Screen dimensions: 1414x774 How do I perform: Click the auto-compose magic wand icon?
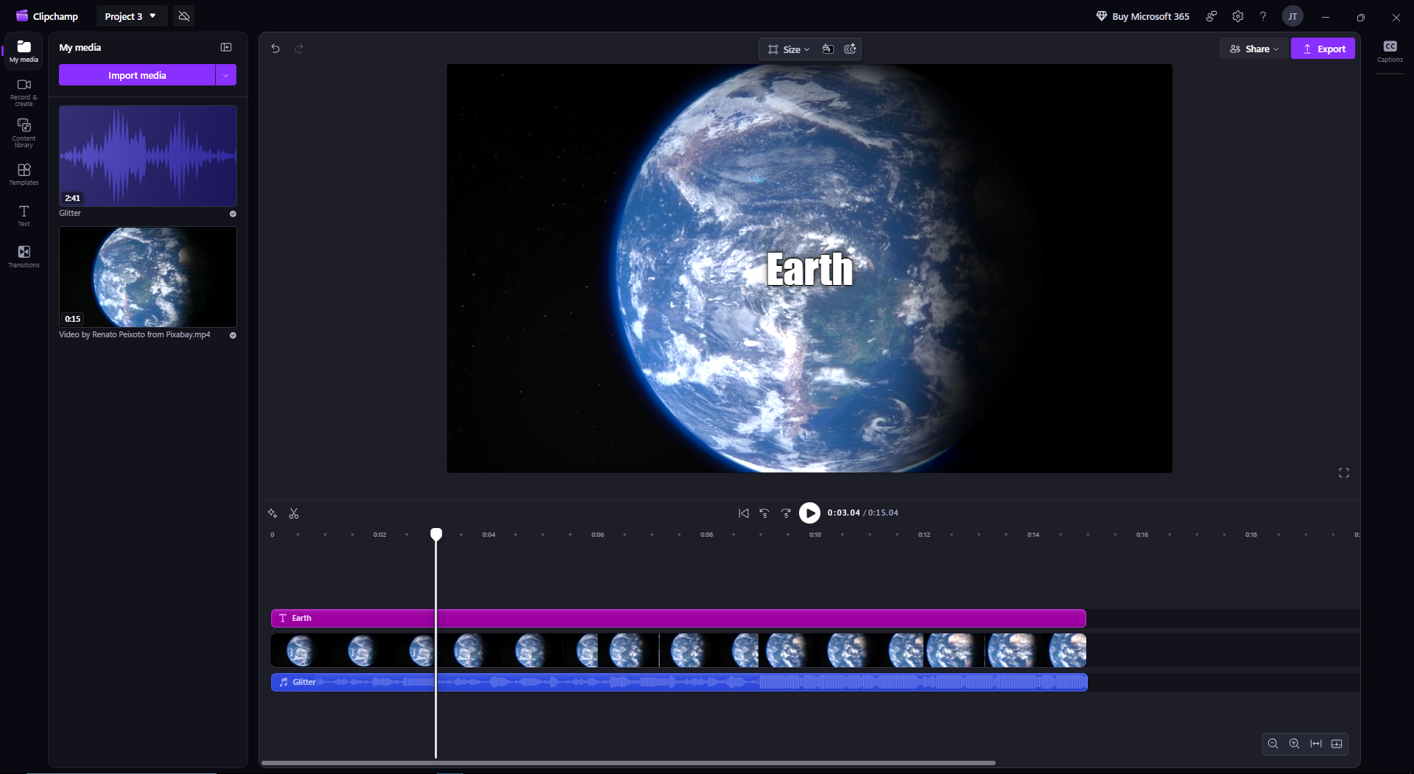272,513
